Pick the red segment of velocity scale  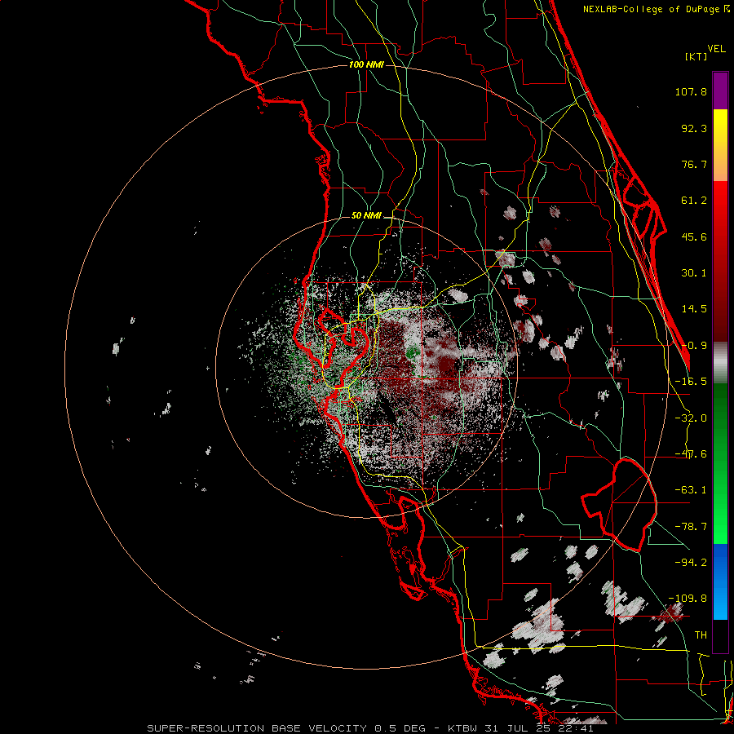pos(720,261)
